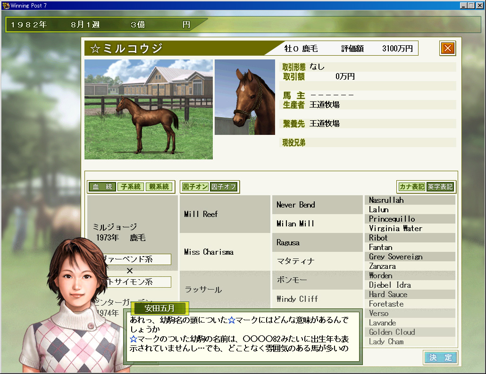Select Virginia Water ancestor row
Screen dimensions: 486x374
coord(410,228)
